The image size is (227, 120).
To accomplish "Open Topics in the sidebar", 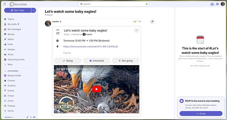I will click(x=11, y=19).
